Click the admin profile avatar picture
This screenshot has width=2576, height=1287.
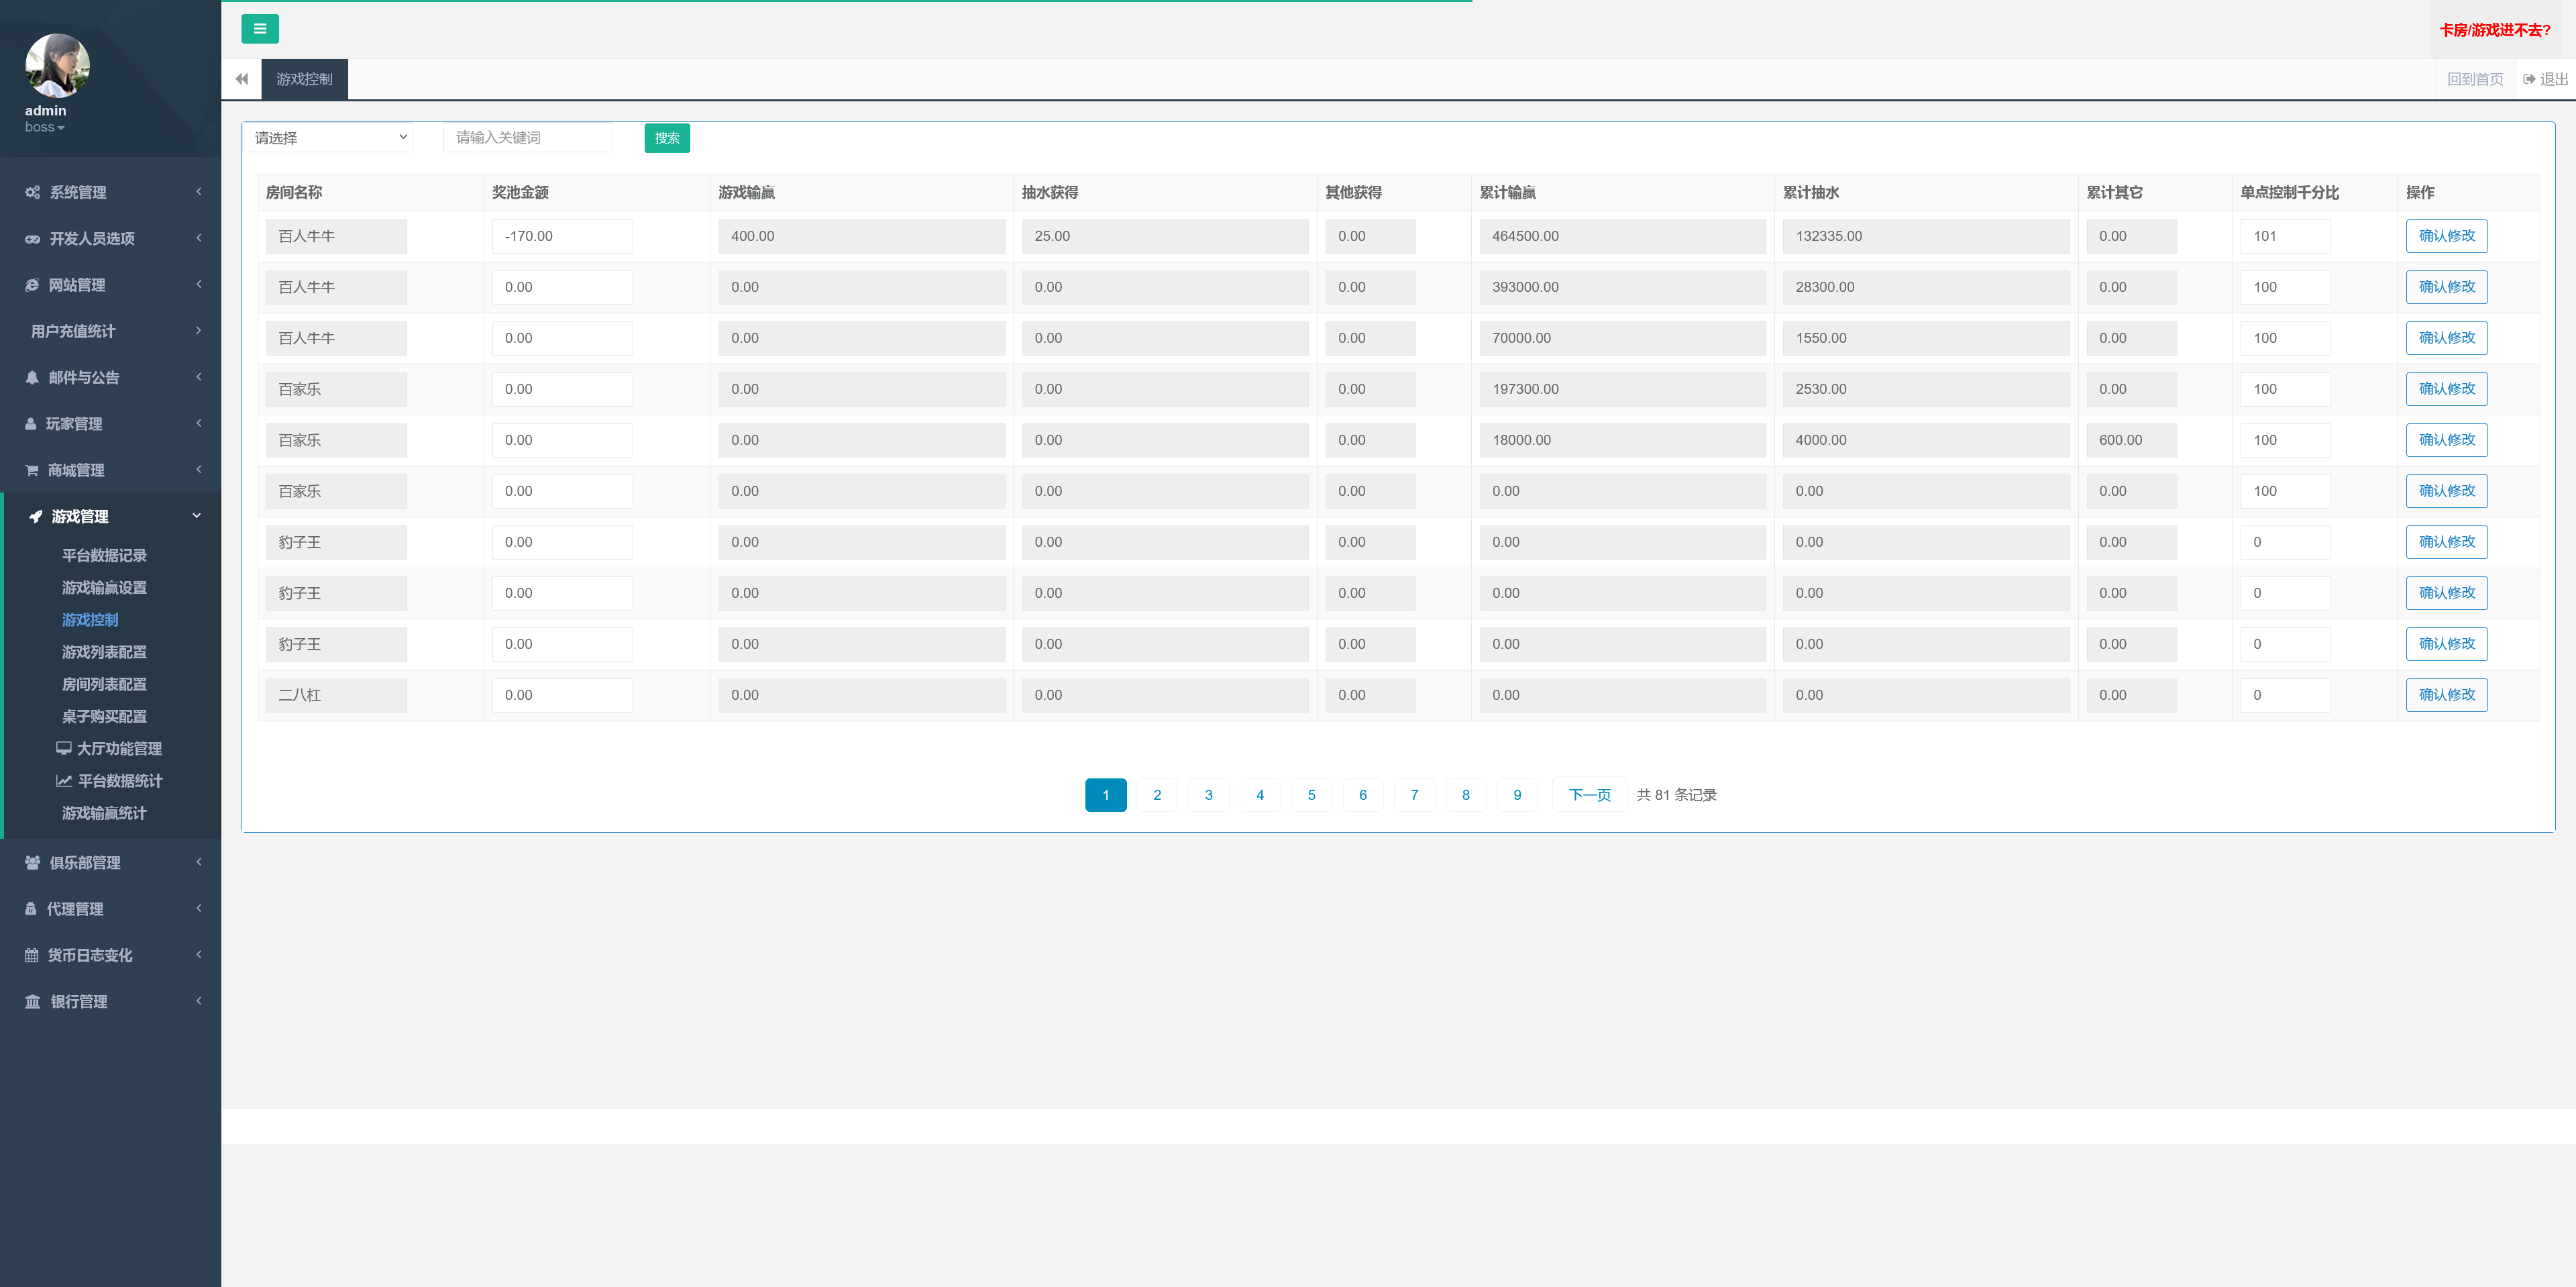click(x=57, y=66)
